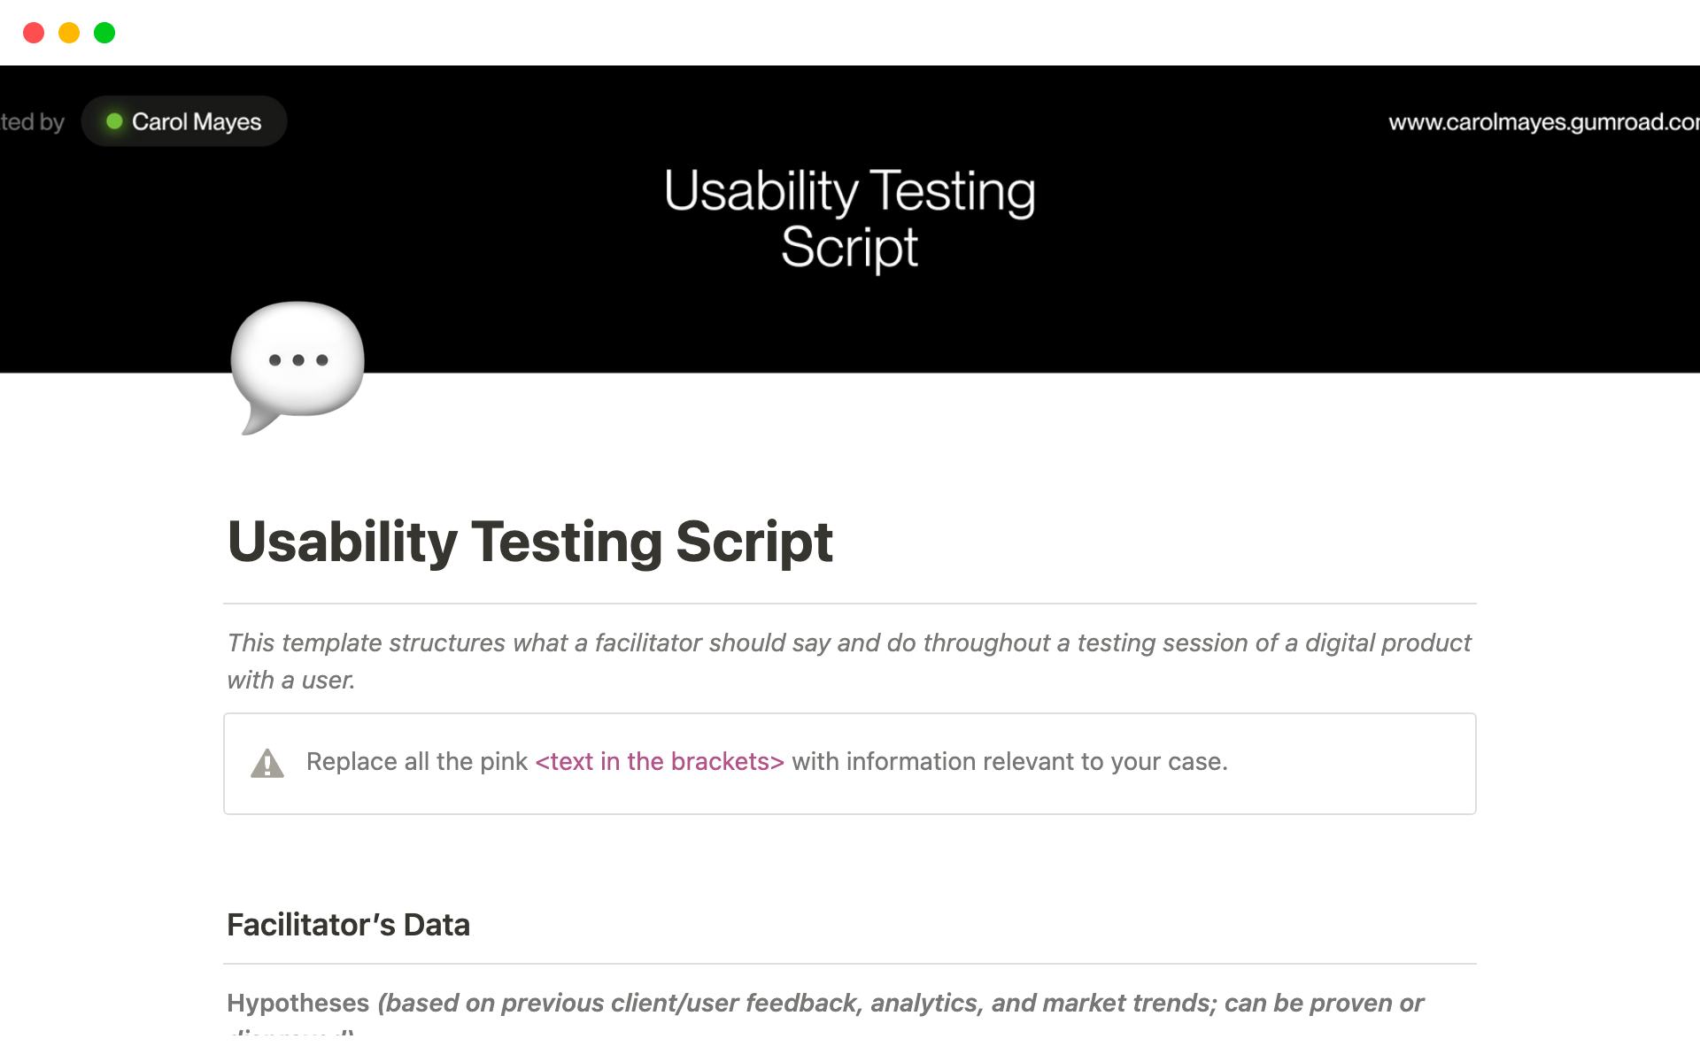
Task: Expand the Facilitator's Data section
Action: [349, 924]
